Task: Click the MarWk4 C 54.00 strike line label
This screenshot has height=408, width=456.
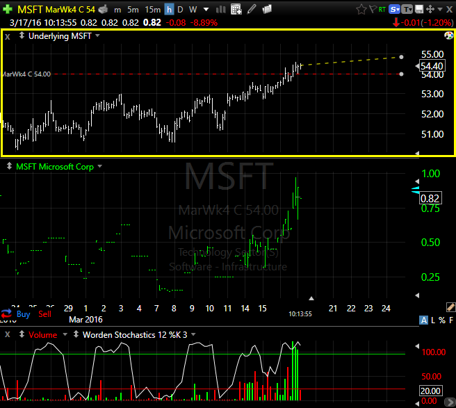Action: pyautogui.click(x=26, y=74)
